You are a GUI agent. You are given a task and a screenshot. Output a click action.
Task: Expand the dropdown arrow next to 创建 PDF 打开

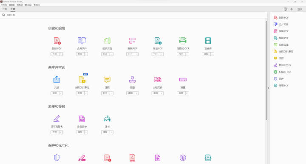pos(61,54)
